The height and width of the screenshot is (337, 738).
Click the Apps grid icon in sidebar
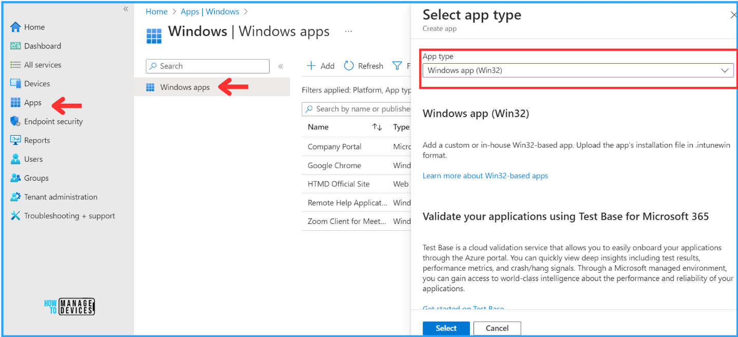[15, 103]
